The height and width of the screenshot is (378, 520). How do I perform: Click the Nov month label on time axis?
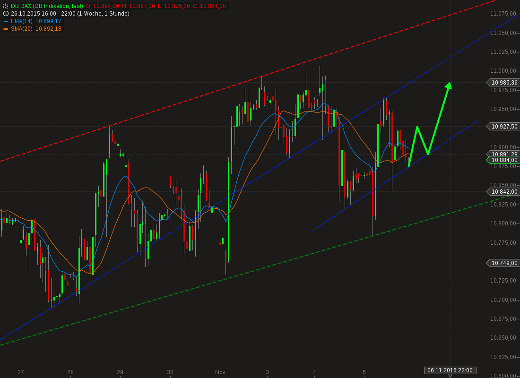220,372
